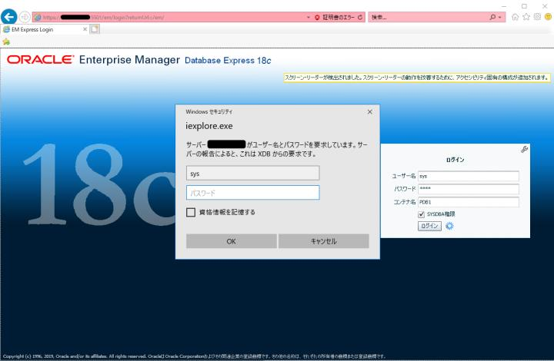Open the certificate error warning
This screenshot has height=361, width=554.
335,17
